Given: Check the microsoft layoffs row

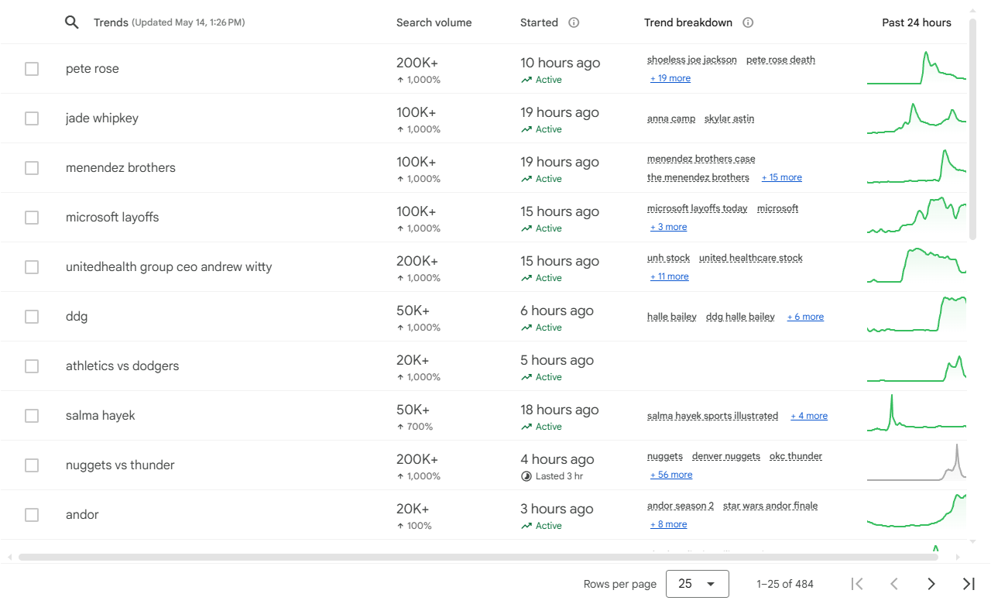Looking at the screenshot, I should tap(32, 218).
